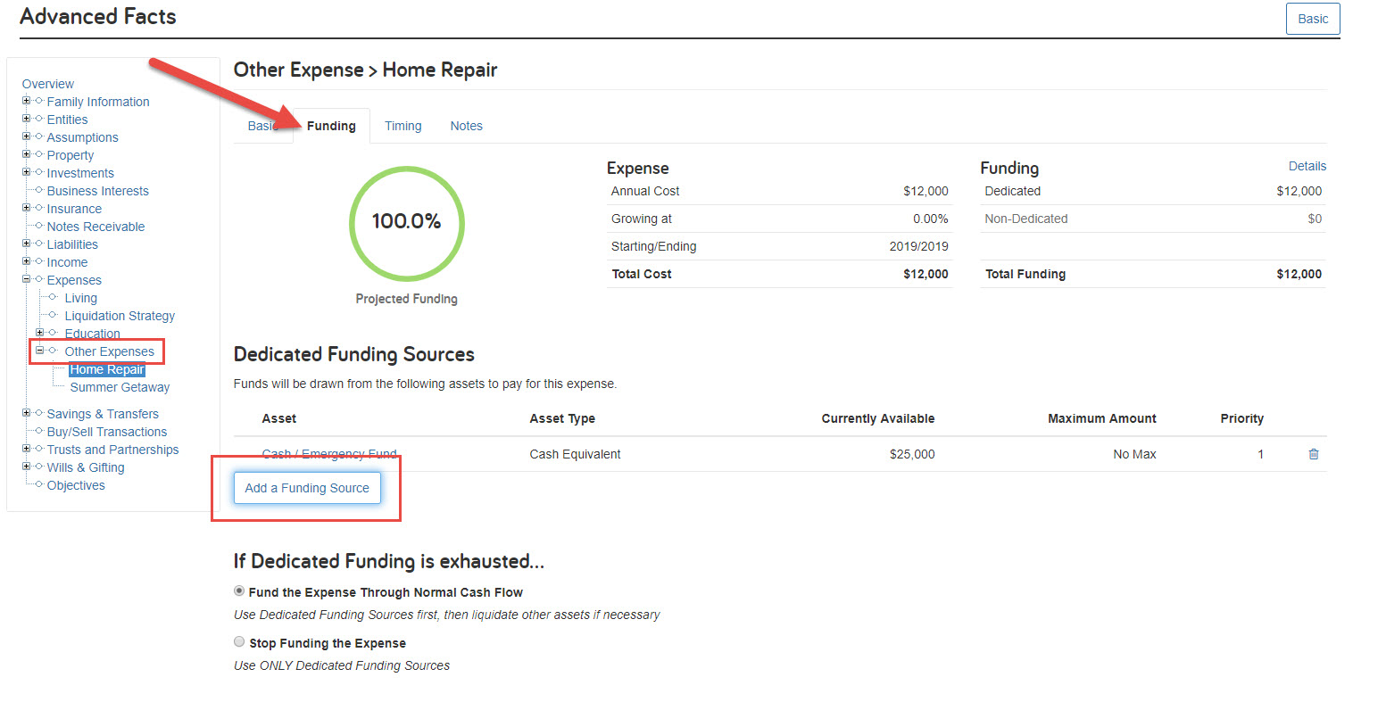The image size is (1386, 702).
Task: Expand the Family Information tree node
Action: (x=27, y=101)
